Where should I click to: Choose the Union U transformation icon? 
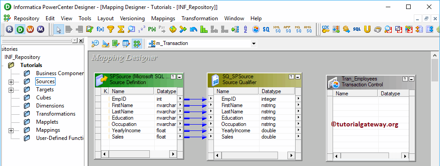(x=367, y=29)
